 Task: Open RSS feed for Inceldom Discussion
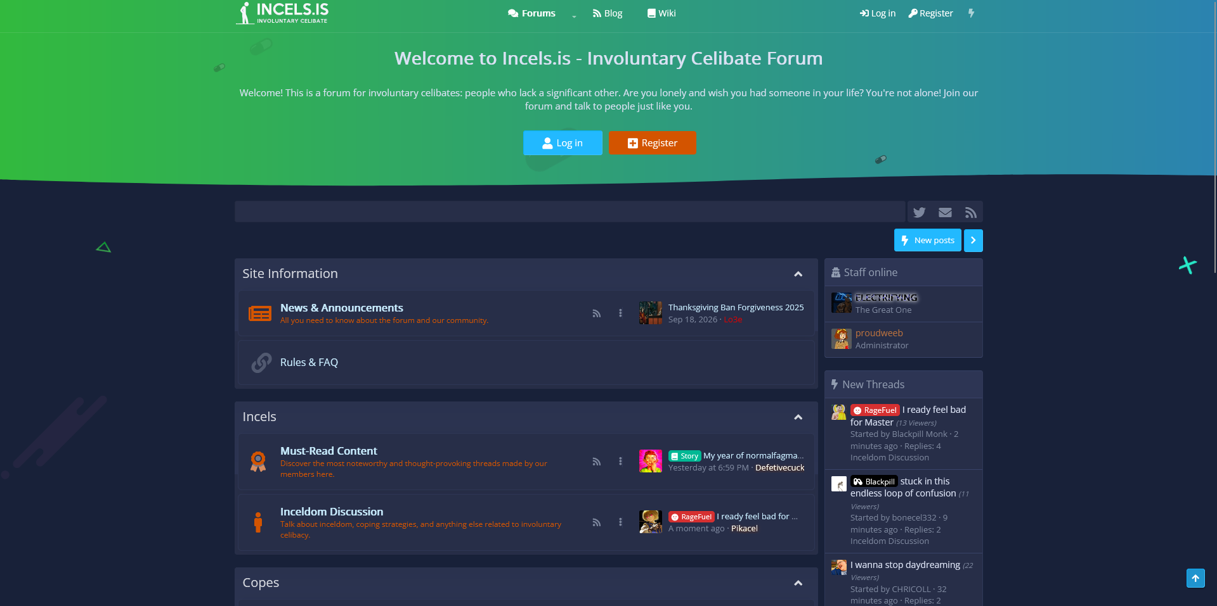tap(596, 522)
